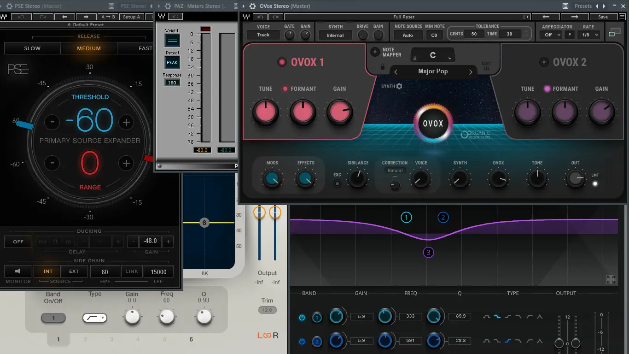
Task: Click the OVox window-size toggle icon
Action: (614, 32)
